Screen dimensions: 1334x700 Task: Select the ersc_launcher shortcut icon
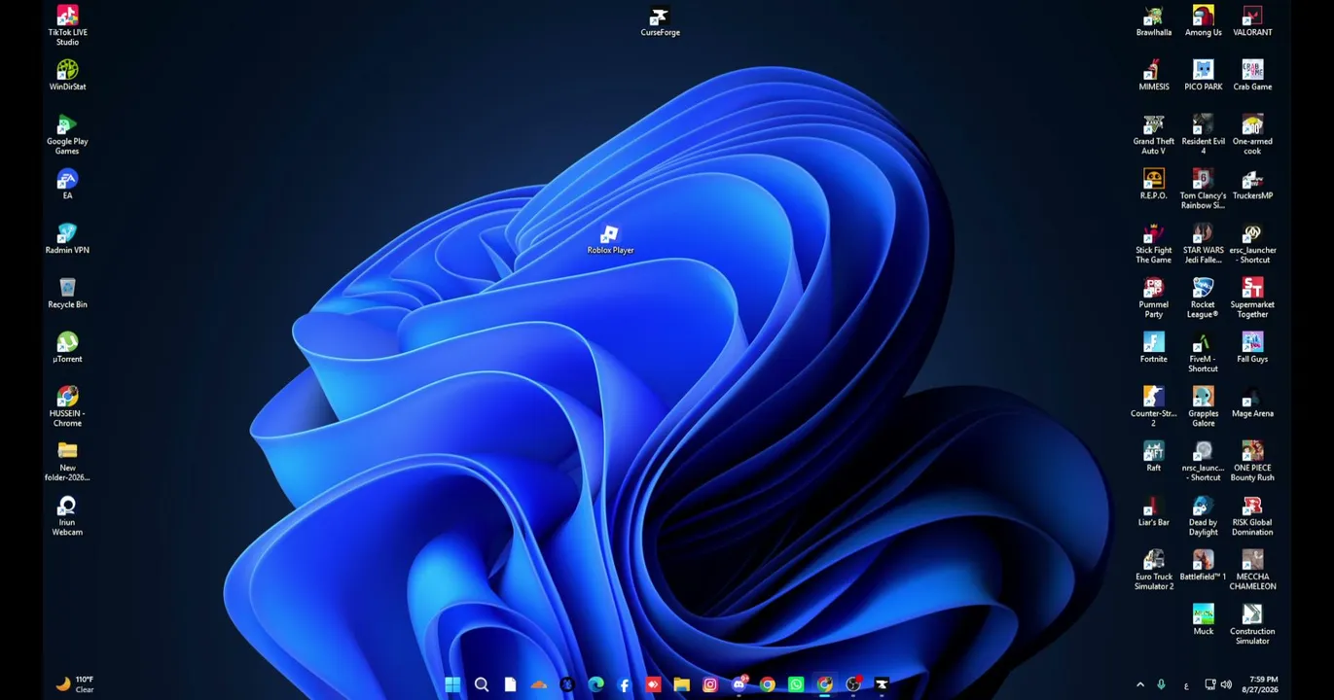1252,243
